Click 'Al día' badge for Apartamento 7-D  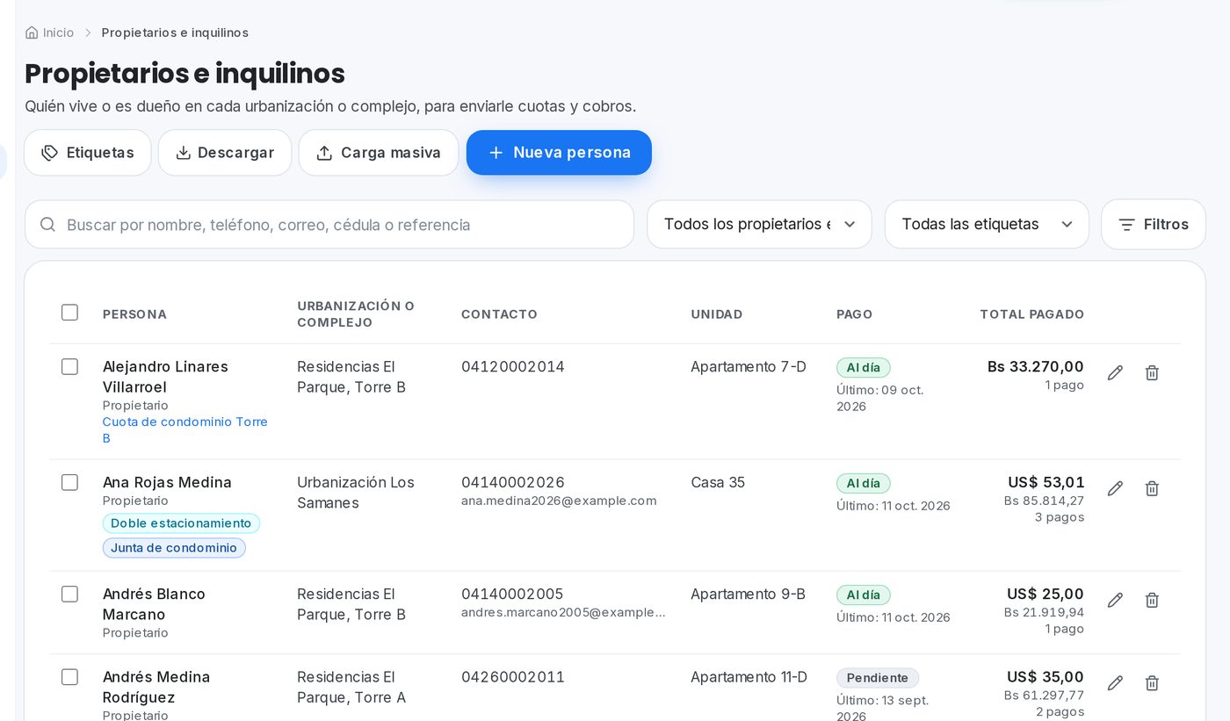[864, 367]
